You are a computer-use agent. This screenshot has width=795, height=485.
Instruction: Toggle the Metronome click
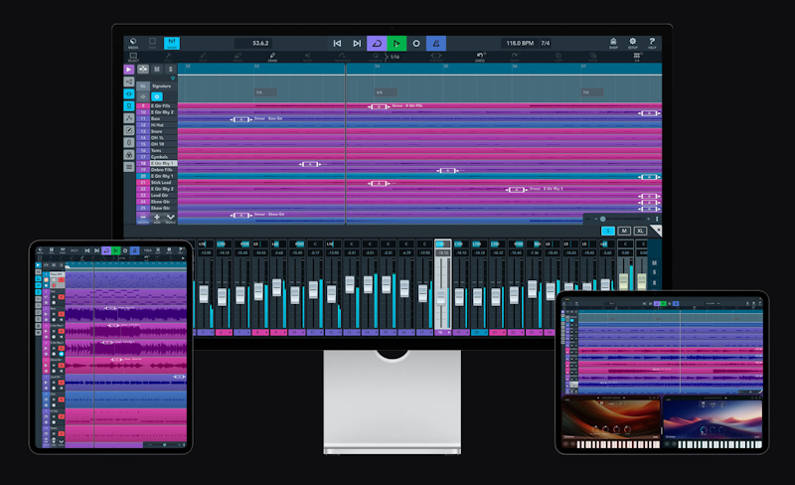click(436, 44)
